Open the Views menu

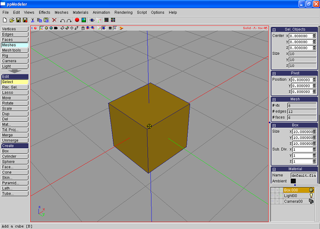coord(29,12)
